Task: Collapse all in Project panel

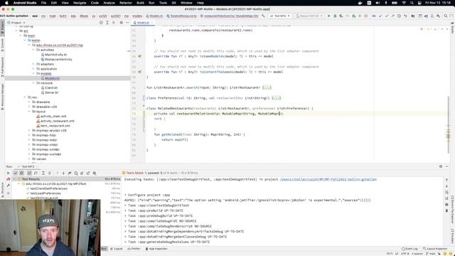Action: tap(114, 22)
